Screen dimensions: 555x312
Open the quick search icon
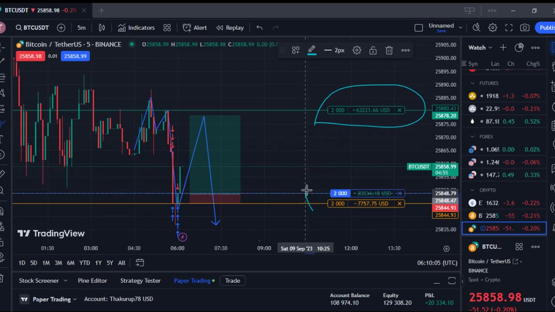[477, 28]
